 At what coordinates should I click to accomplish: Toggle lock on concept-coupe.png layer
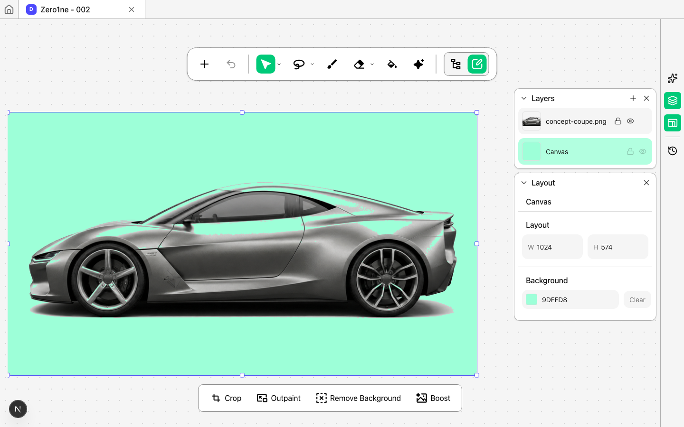618,121
